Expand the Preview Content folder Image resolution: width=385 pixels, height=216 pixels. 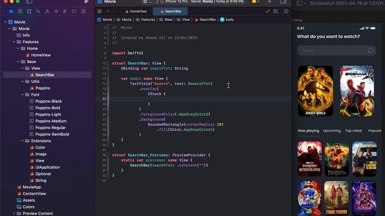(14, 214)
